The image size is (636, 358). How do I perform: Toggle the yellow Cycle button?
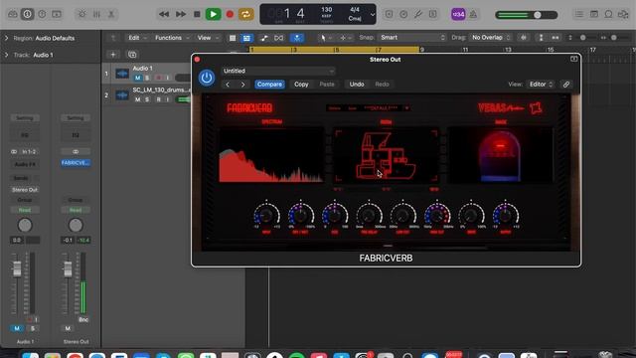(x=245, y=14)
